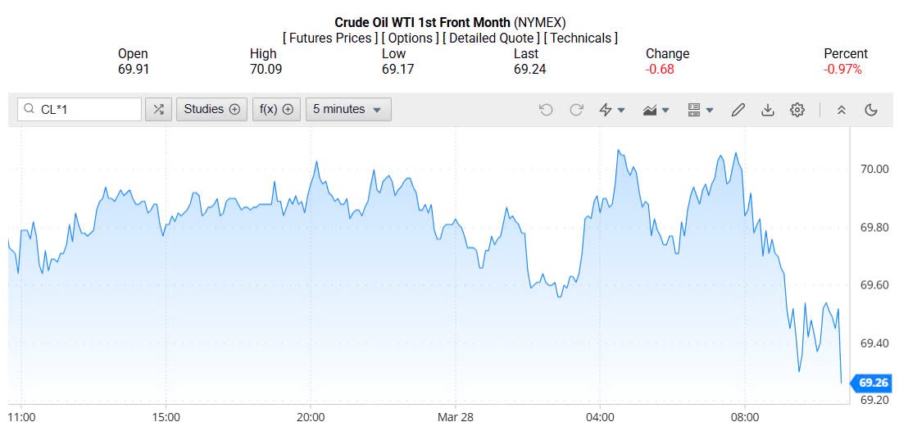Click the compare symbols shuffle icon
Image resolution: width=899 pixels, height=422 pixels.
tap(158, 109)
